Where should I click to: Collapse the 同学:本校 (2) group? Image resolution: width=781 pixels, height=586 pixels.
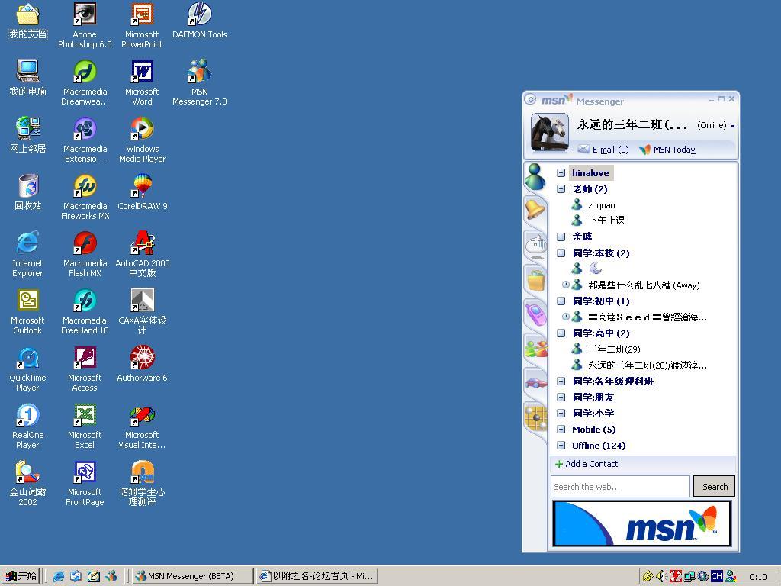click(561, 253)
